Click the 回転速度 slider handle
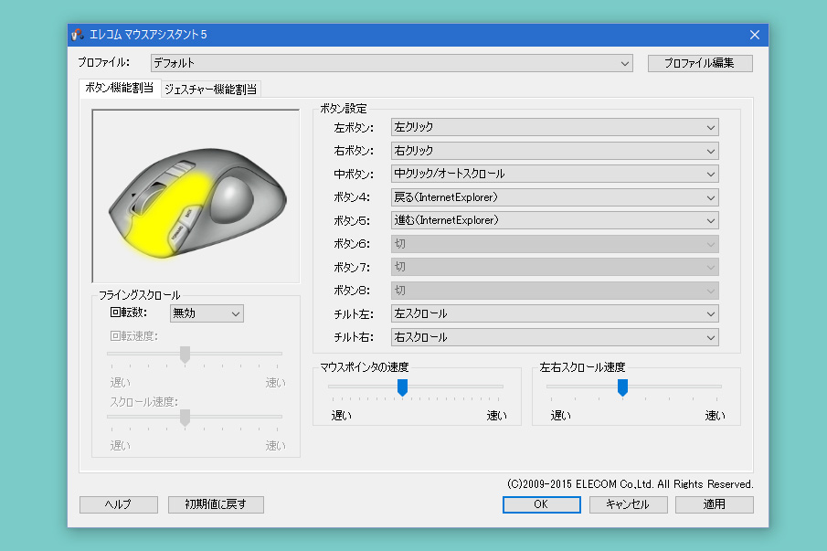Image resolution: width=827 pixels, height=551 pixels. (x=185, y=355)
